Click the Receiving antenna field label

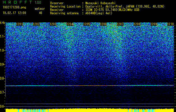coord(64,13)
